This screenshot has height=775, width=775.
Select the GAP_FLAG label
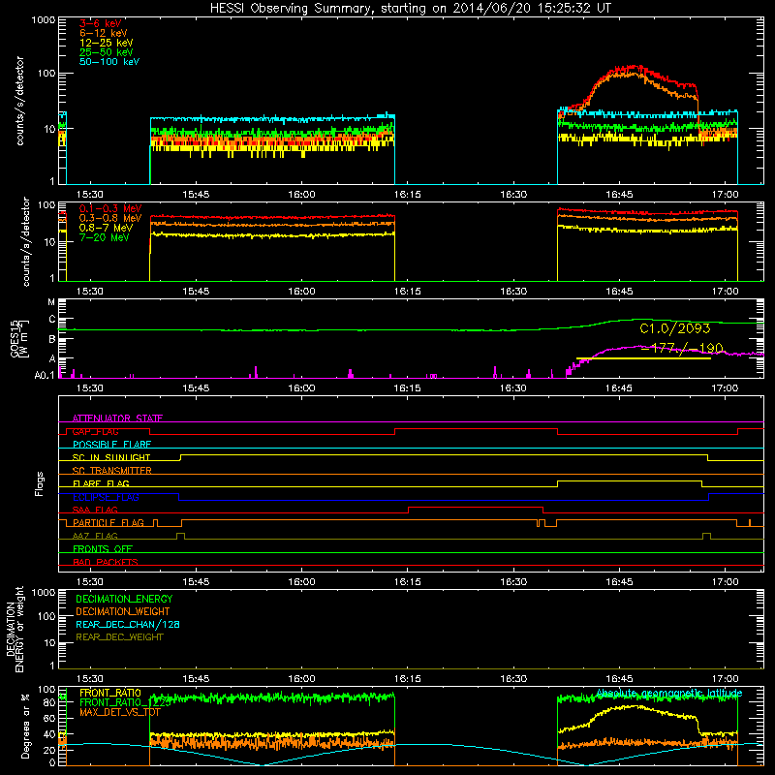pos(95,431)
